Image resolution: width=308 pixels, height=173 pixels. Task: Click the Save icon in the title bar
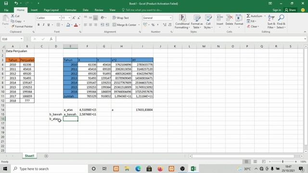pyautogui.click(x=6, y=3)
